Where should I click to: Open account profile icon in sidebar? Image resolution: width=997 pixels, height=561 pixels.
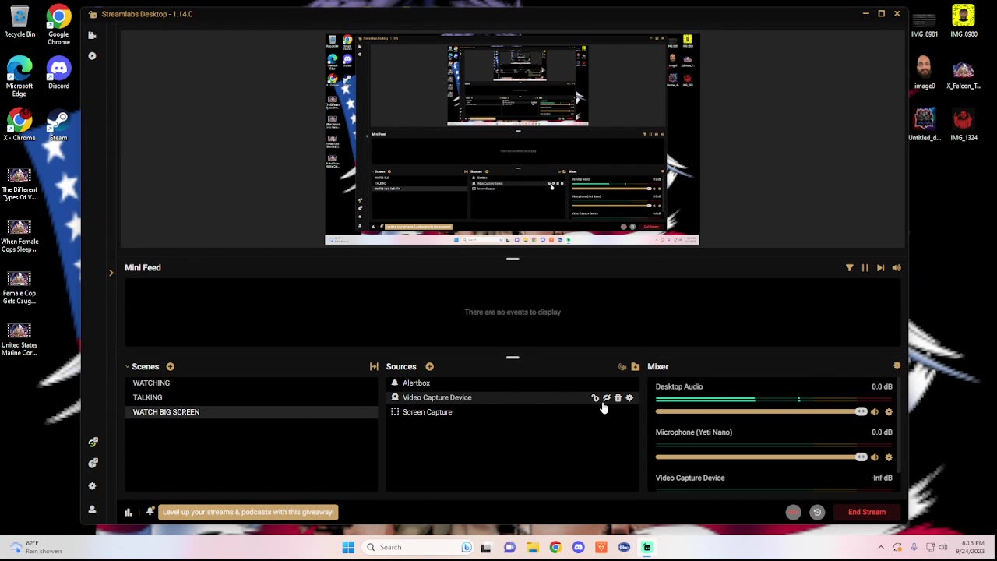(92, 510)
